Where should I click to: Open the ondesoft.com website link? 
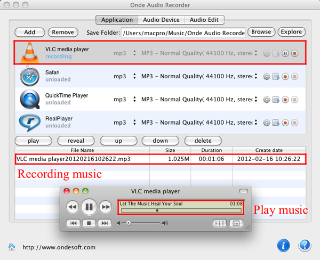click(x=59, y=247)
